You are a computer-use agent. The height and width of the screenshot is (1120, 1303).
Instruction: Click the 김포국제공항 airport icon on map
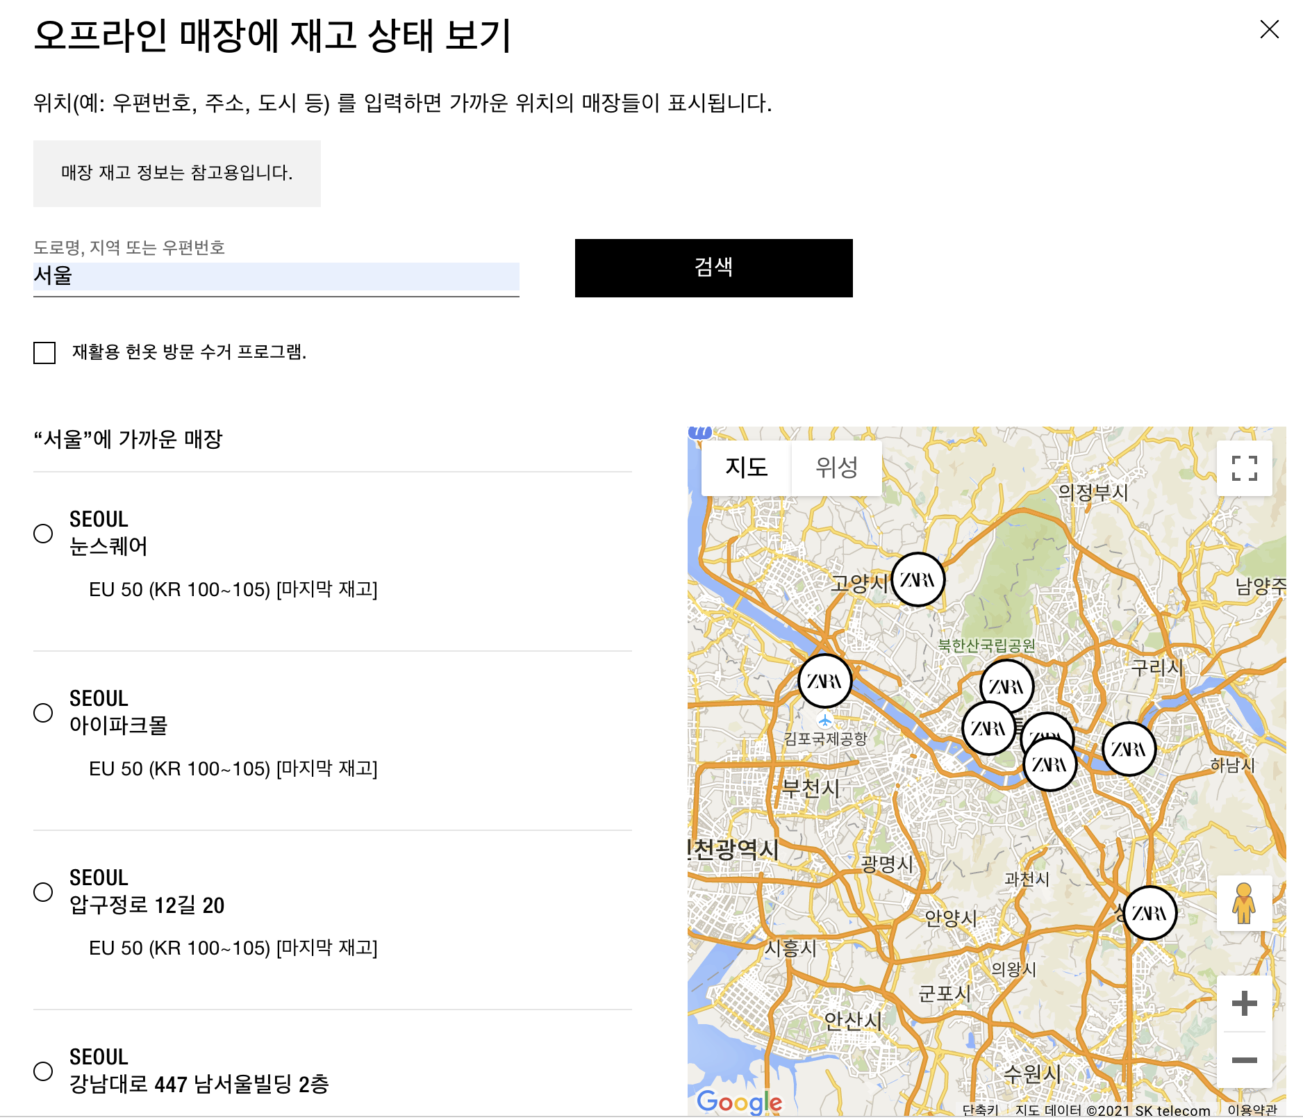(824, 720)
